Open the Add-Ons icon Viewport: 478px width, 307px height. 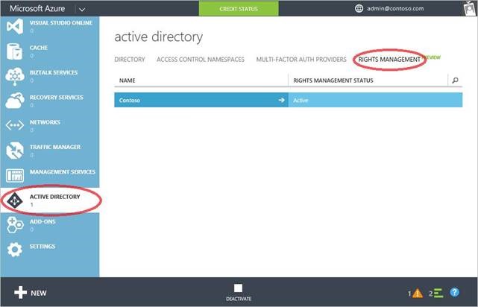[15, 225]
